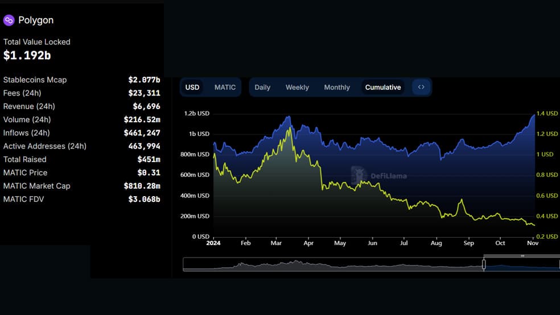Click the $451m total raised value

(x=149, y=159)
